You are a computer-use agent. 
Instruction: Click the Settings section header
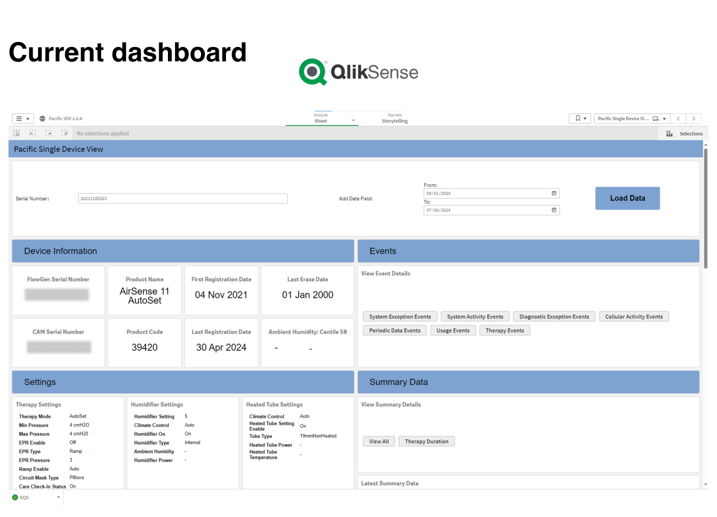(x=183, y=382)
